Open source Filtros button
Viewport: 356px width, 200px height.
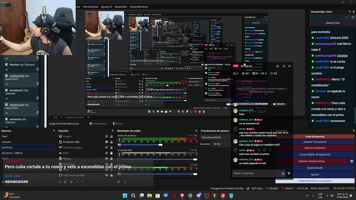pos(118,124)
